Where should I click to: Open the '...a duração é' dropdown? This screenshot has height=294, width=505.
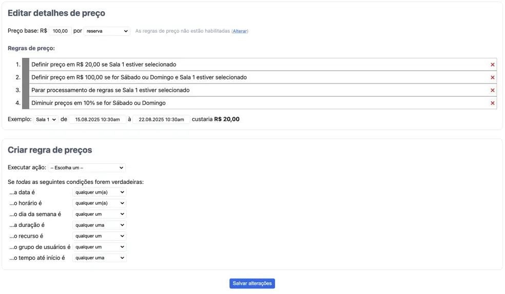[99, 225]
